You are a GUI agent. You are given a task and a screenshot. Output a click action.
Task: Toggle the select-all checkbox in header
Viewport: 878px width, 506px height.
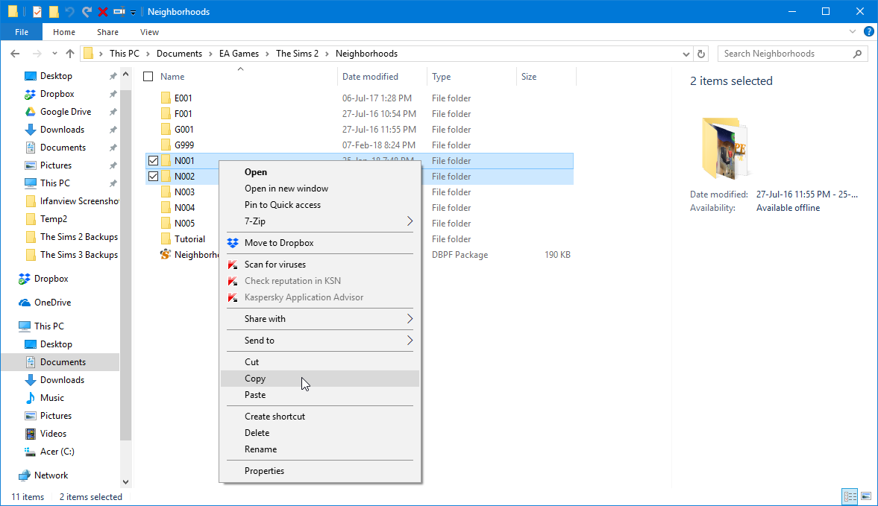[148, 77]
